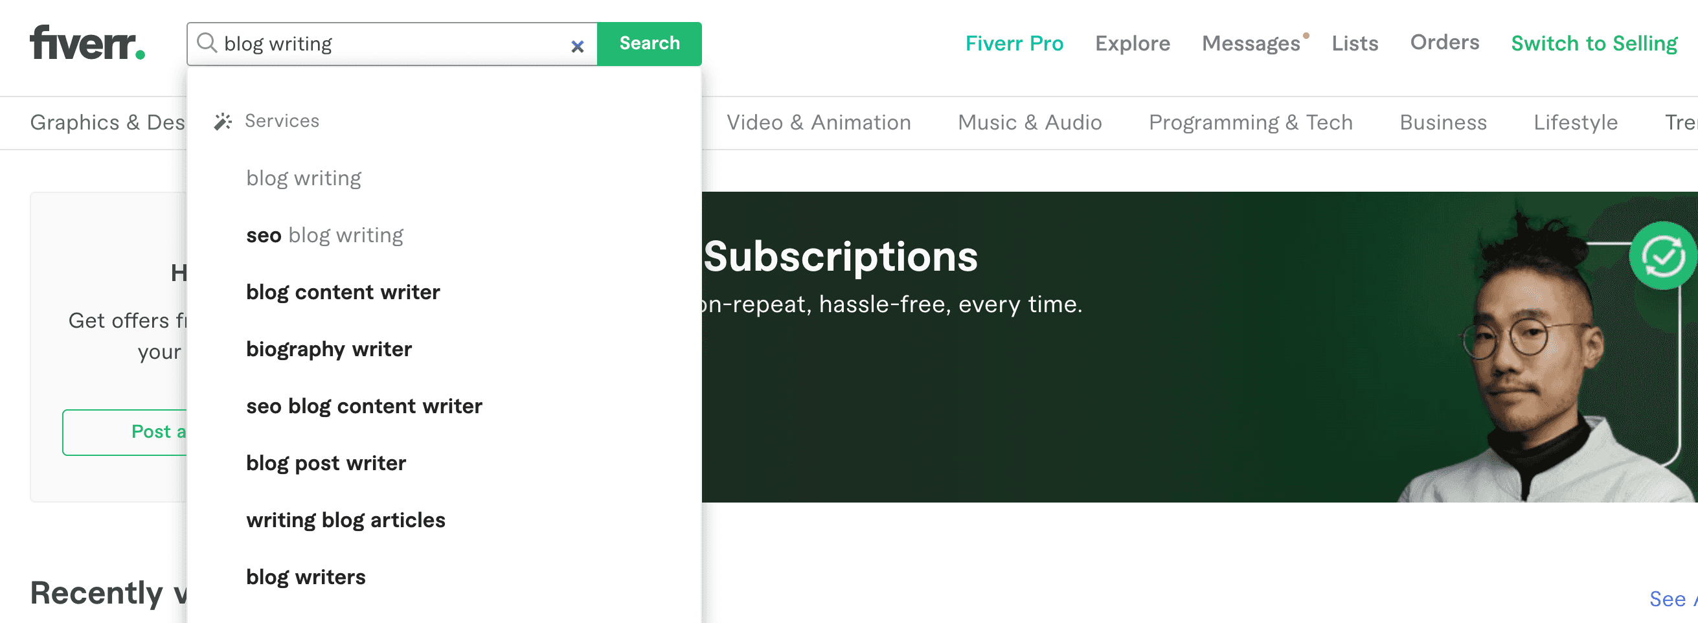The height and width of the screenshot is (623, 1698).
Task: Focus the 'blog writing' search input
Action: click(x=392, y=43)
